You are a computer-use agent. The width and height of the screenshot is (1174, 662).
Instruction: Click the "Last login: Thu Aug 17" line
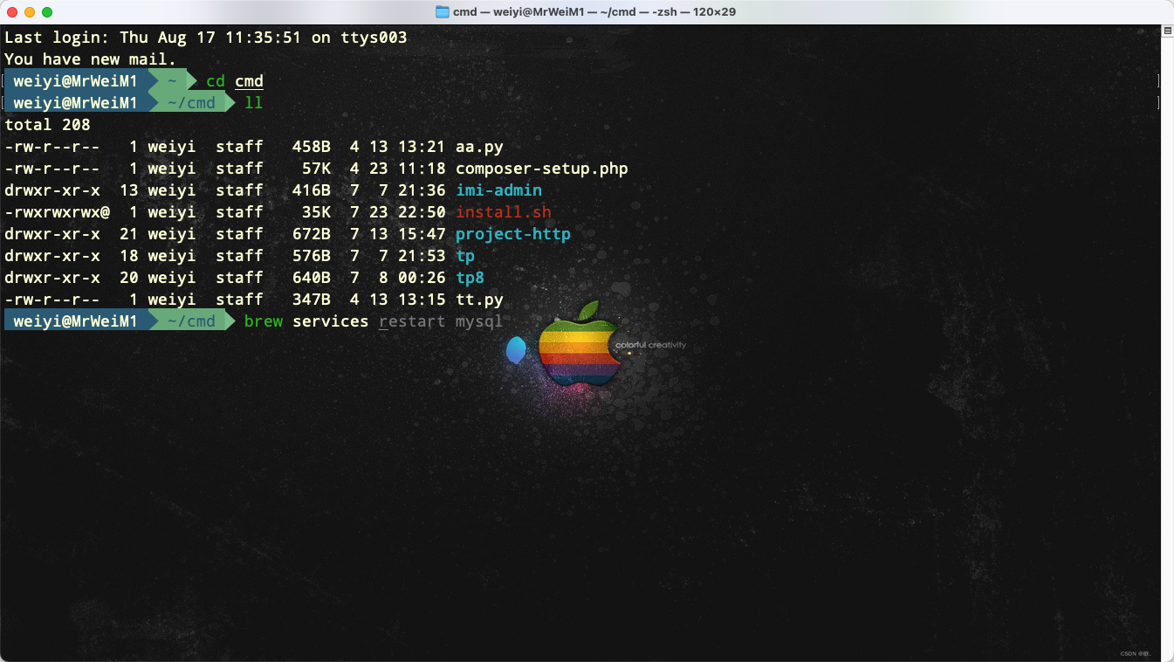206,38
